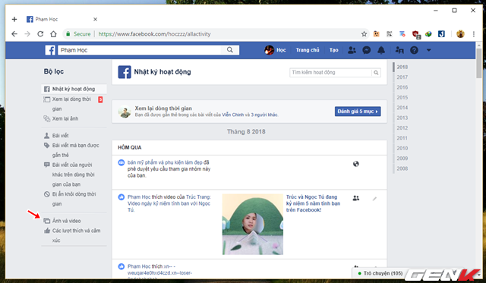486x283 pixels.
Task: Select Bài viết của người khác filter
Action: click(74, 175)
